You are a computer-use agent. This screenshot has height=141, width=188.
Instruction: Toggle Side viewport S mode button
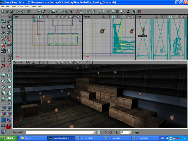tap(170, 16)
